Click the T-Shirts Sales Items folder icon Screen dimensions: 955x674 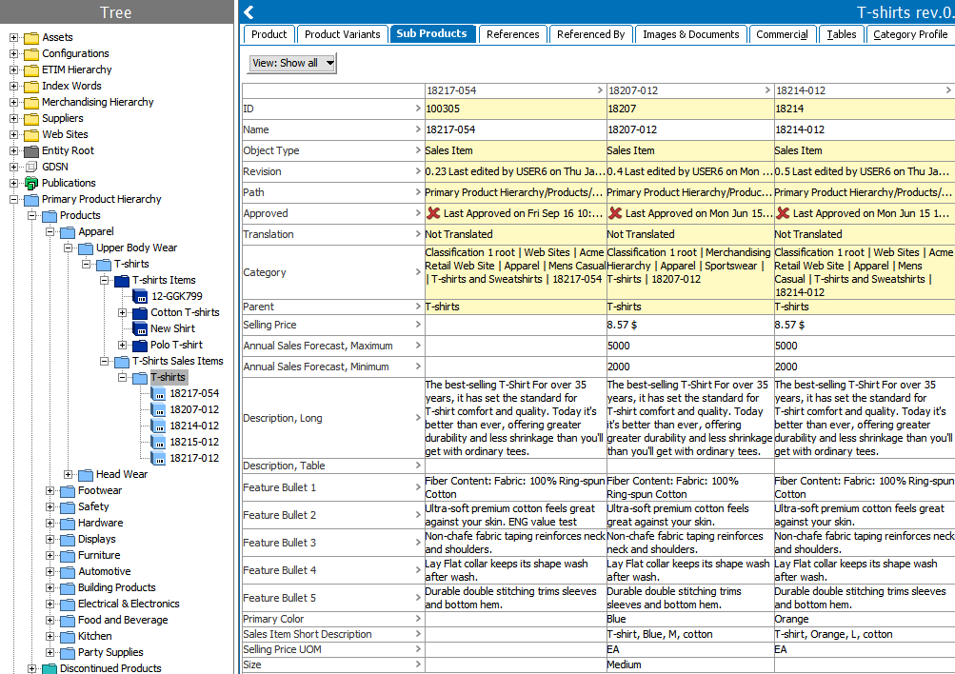122,362
